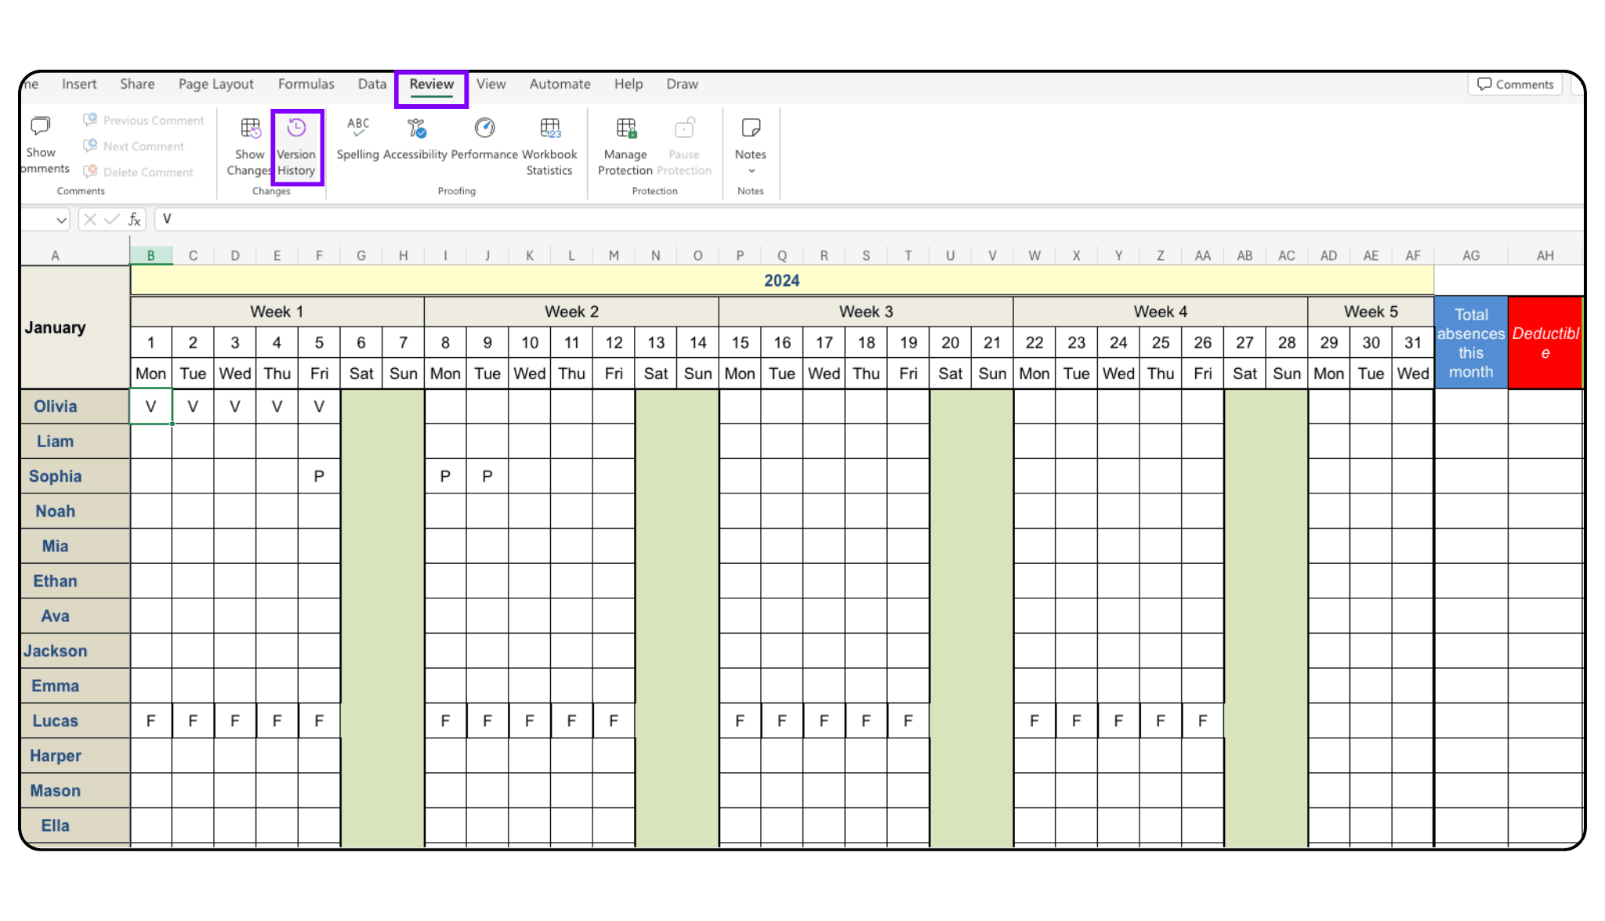The width and height of the screenshot is (1605, 921).
Task: Check workbook Performance
Action: 484,139
